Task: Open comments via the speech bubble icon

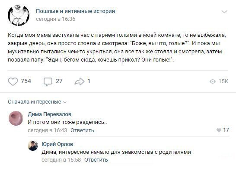Action: (48, 81)
